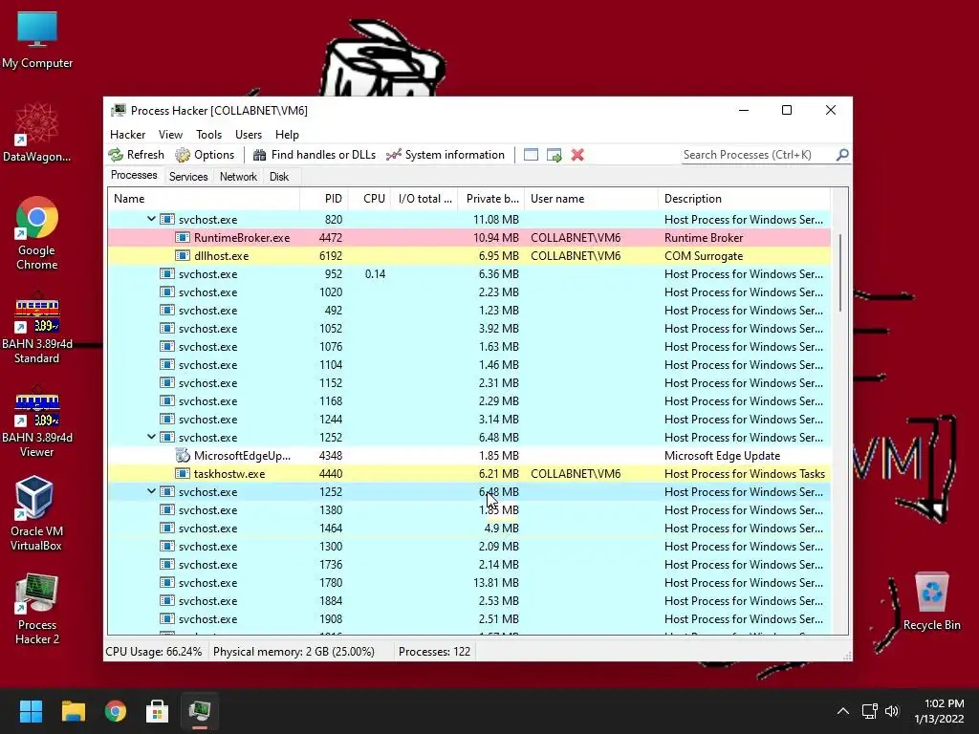
Task: Open Process Hacker 2 desktop shortcut
Action: click(x=37, y=609)
